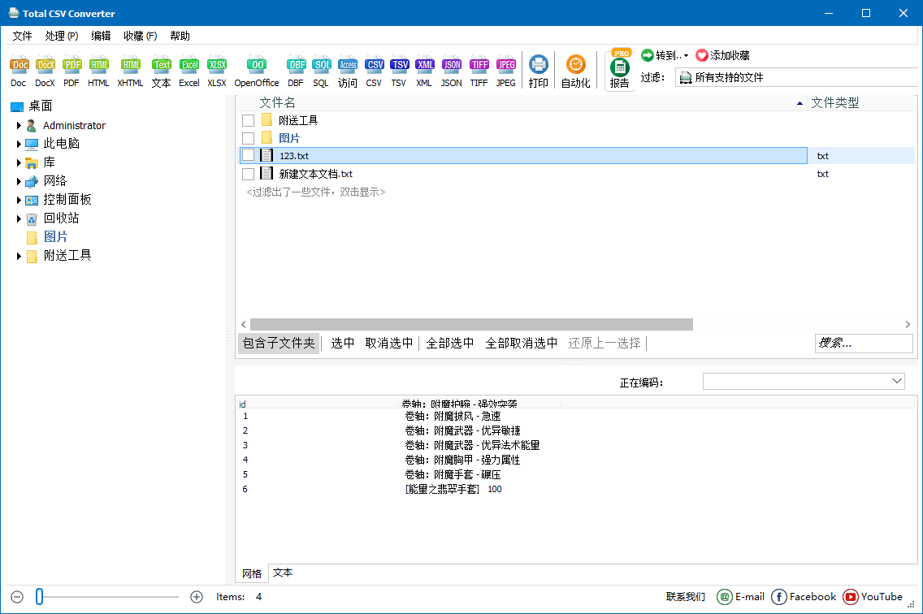
Task: Open the 帮助 menu
Action: [x=180, y=36]
